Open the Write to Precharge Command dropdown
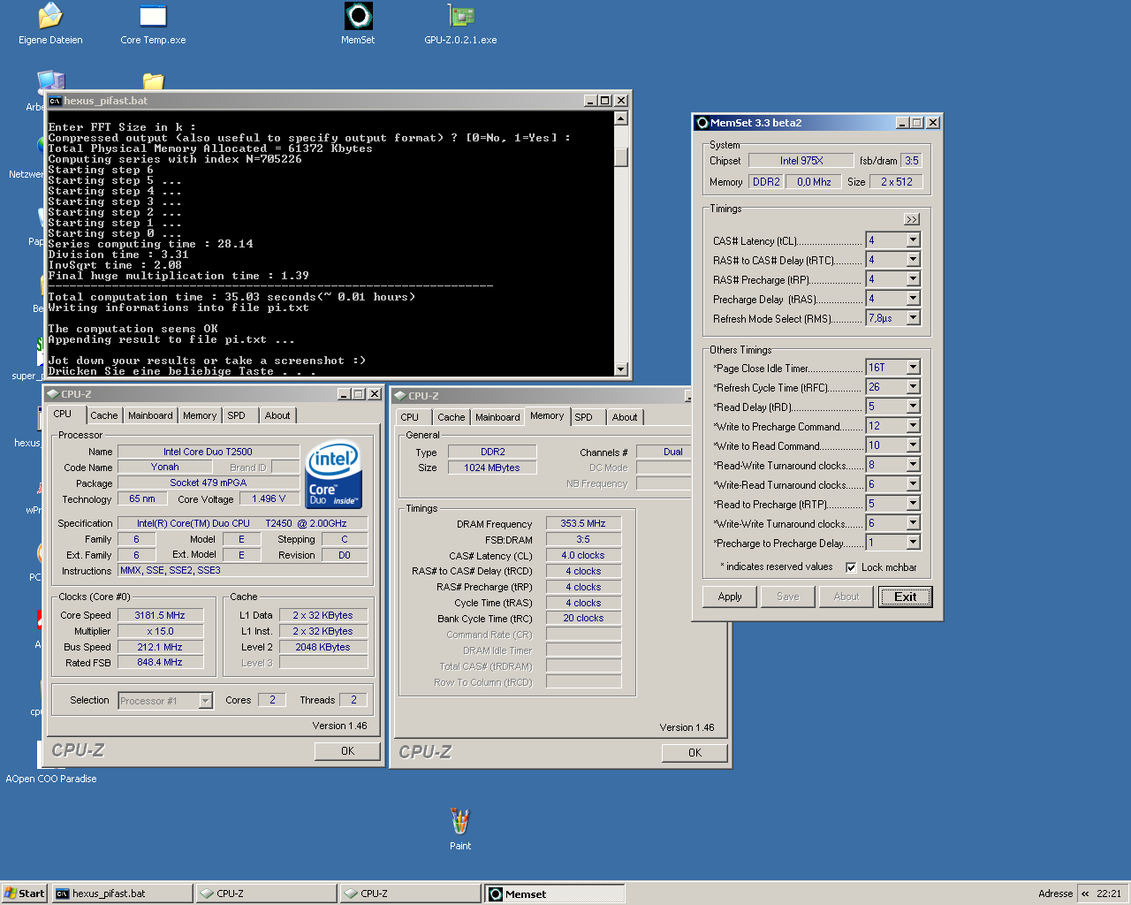This screenshot has height=905, width=1131. (x=913, y=426)
